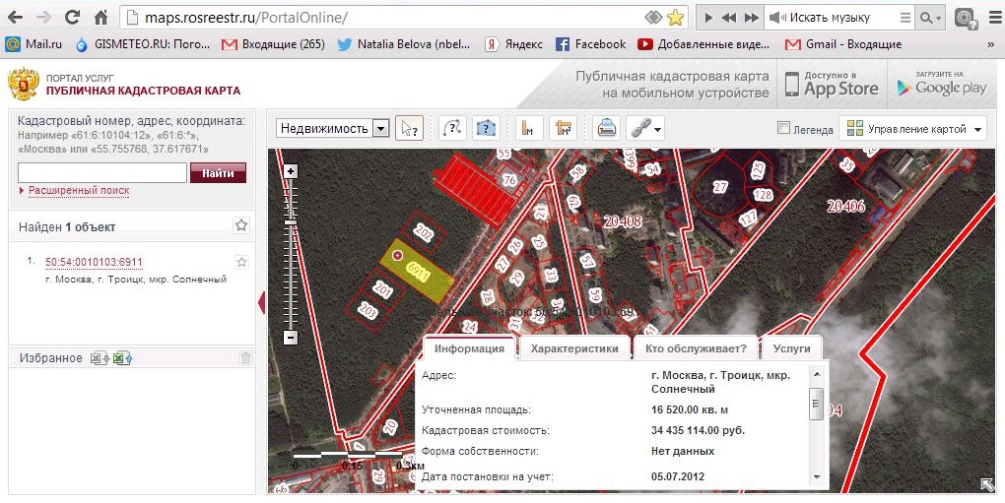Open the Кто обслуживает? tab
1005x503 pixels.
[696, 348]
